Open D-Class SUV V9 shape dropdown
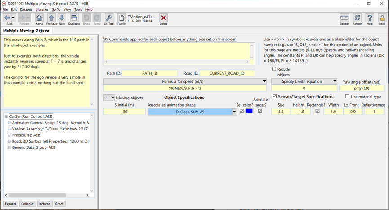 [234, 112]
